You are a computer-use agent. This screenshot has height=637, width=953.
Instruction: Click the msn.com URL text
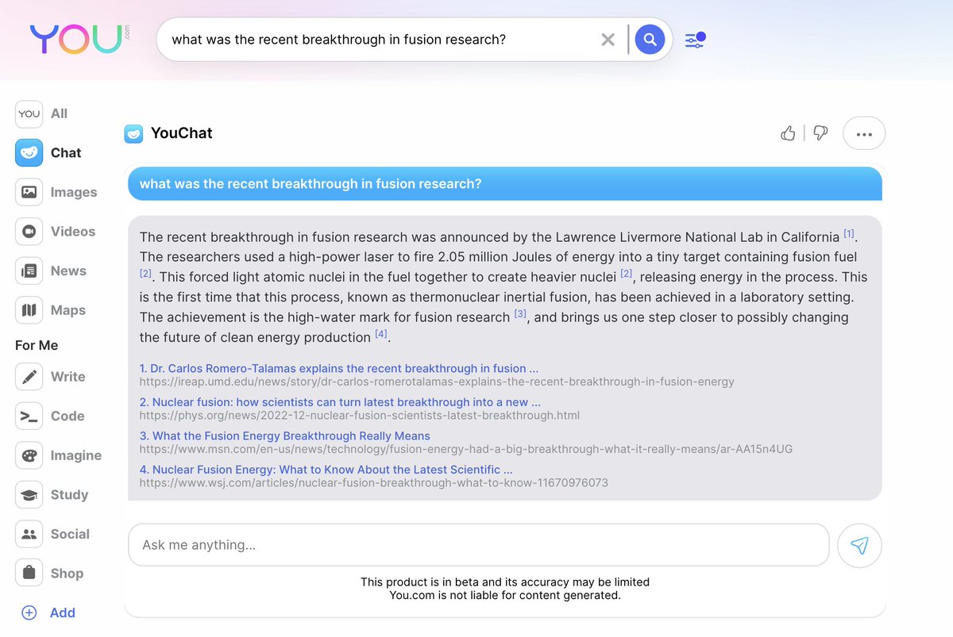(465, 449)
